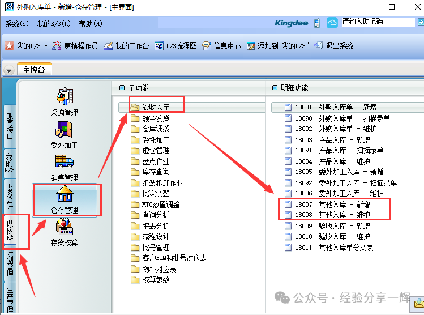This screenshot has height=315, width=424.
Task: Click 更换操作员 in the toolbar
Action: click(75, 46)
